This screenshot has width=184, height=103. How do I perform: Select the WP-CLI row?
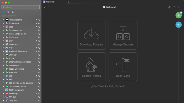(21, 97)
